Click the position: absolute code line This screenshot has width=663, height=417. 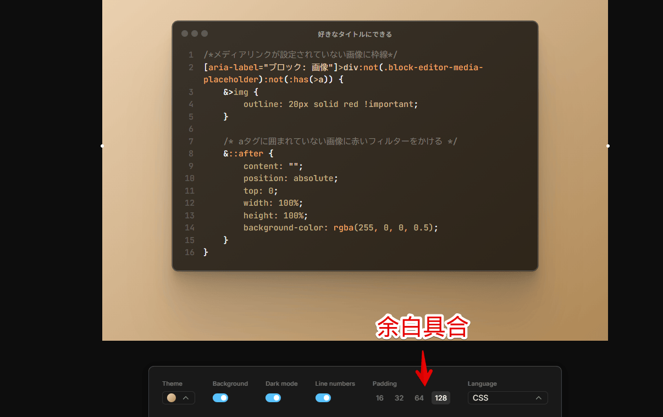(291, 178)
